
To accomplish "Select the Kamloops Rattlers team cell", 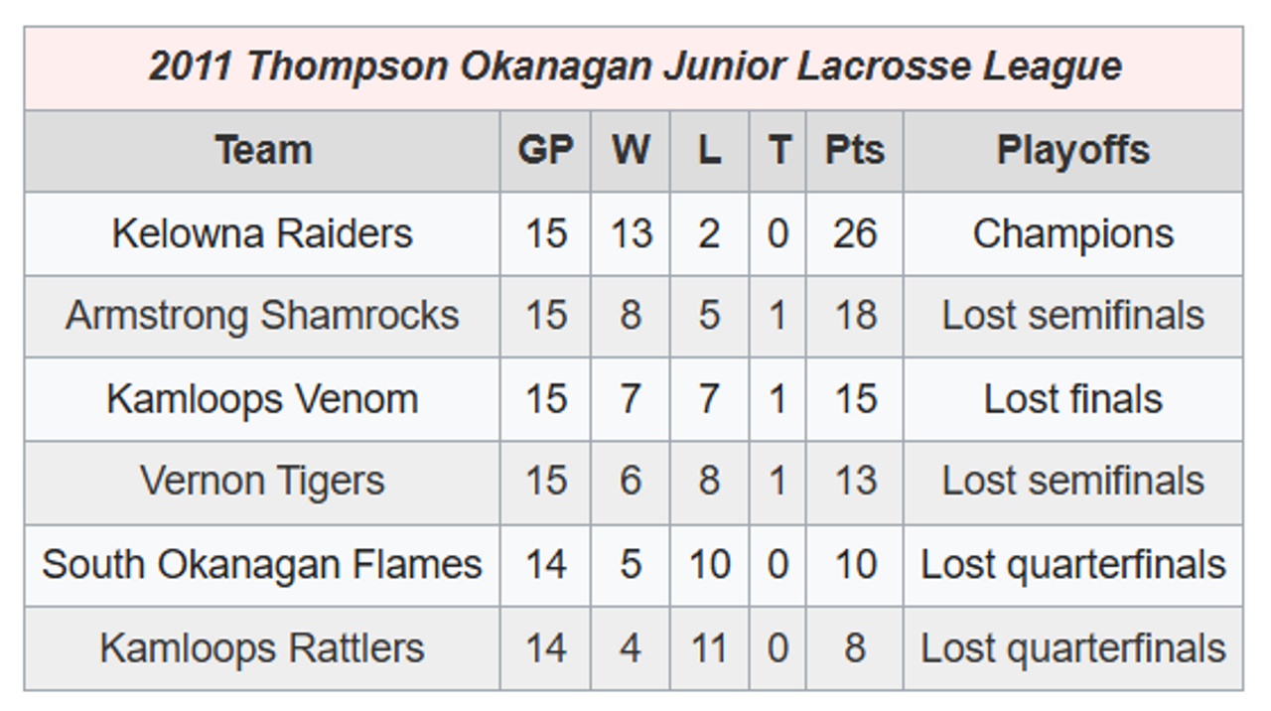I will 262,647.
